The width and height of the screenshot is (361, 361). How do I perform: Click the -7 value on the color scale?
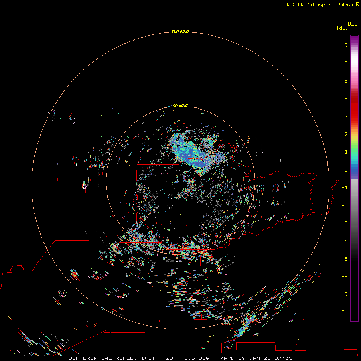coord(345,294)
